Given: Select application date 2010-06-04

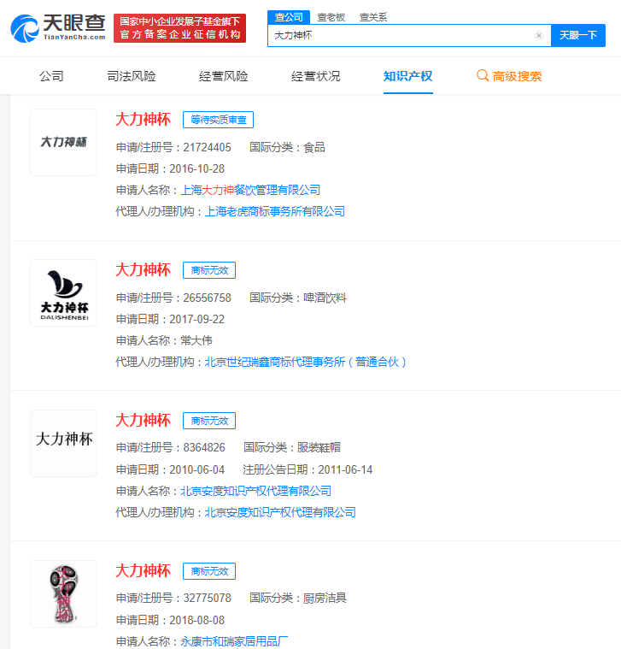Looking at the screenshot, I should (x=196, y=469).
